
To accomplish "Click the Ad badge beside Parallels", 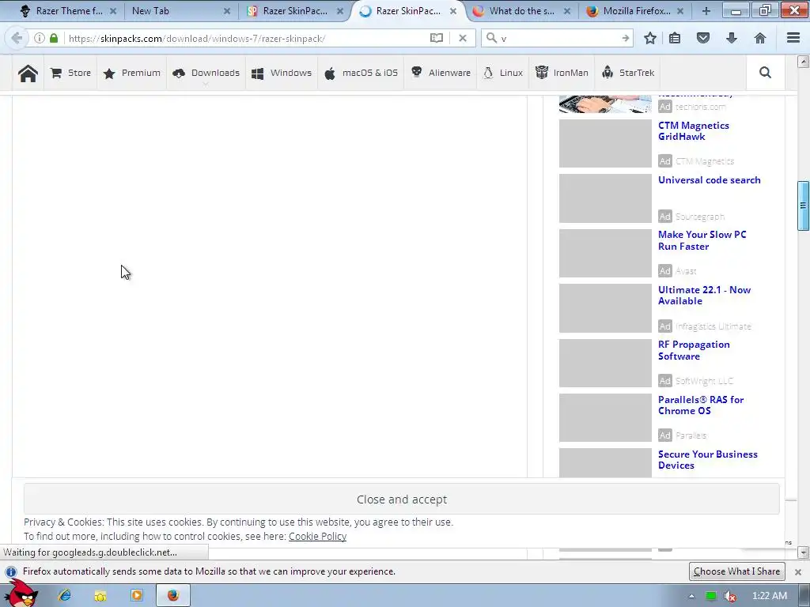I will 664,435.
